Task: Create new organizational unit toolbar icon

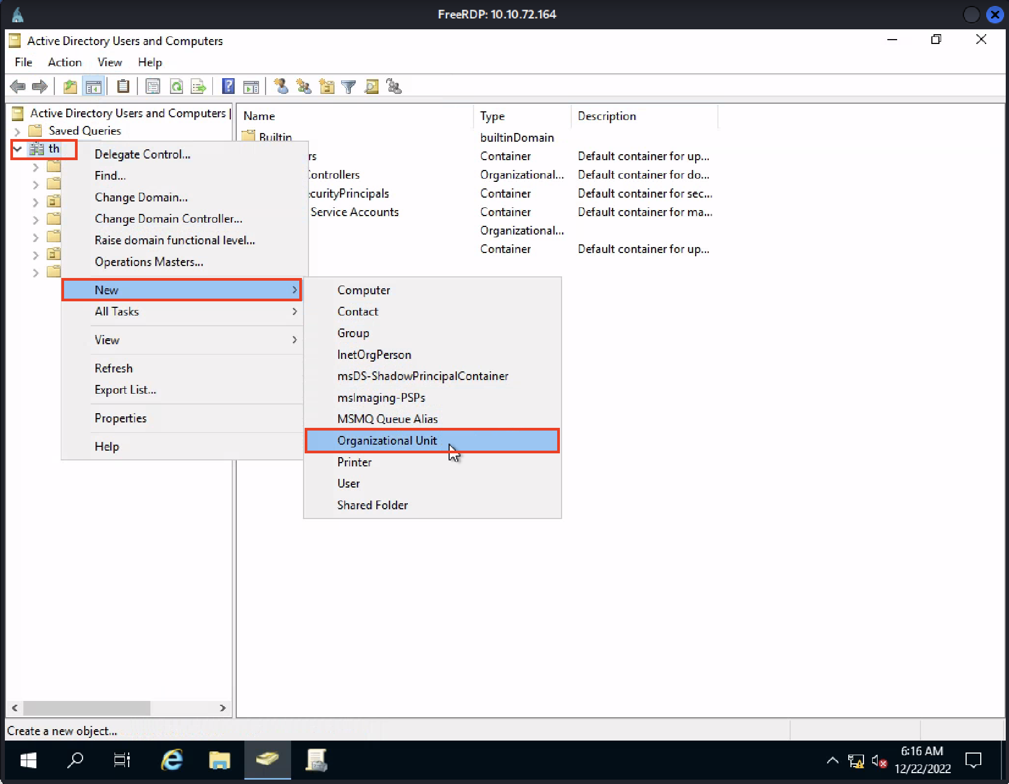Action: tap(326, 86)
